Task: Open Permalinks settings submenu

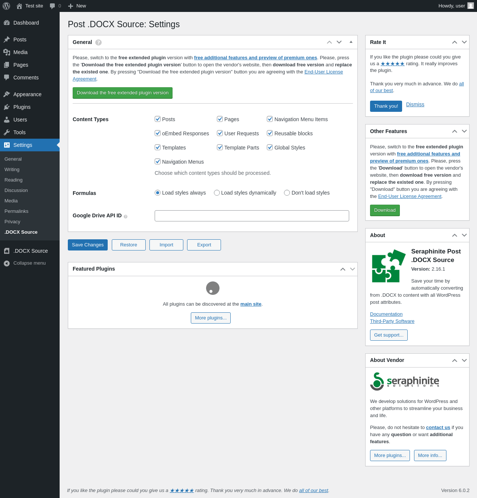Action: pos(30,211)
